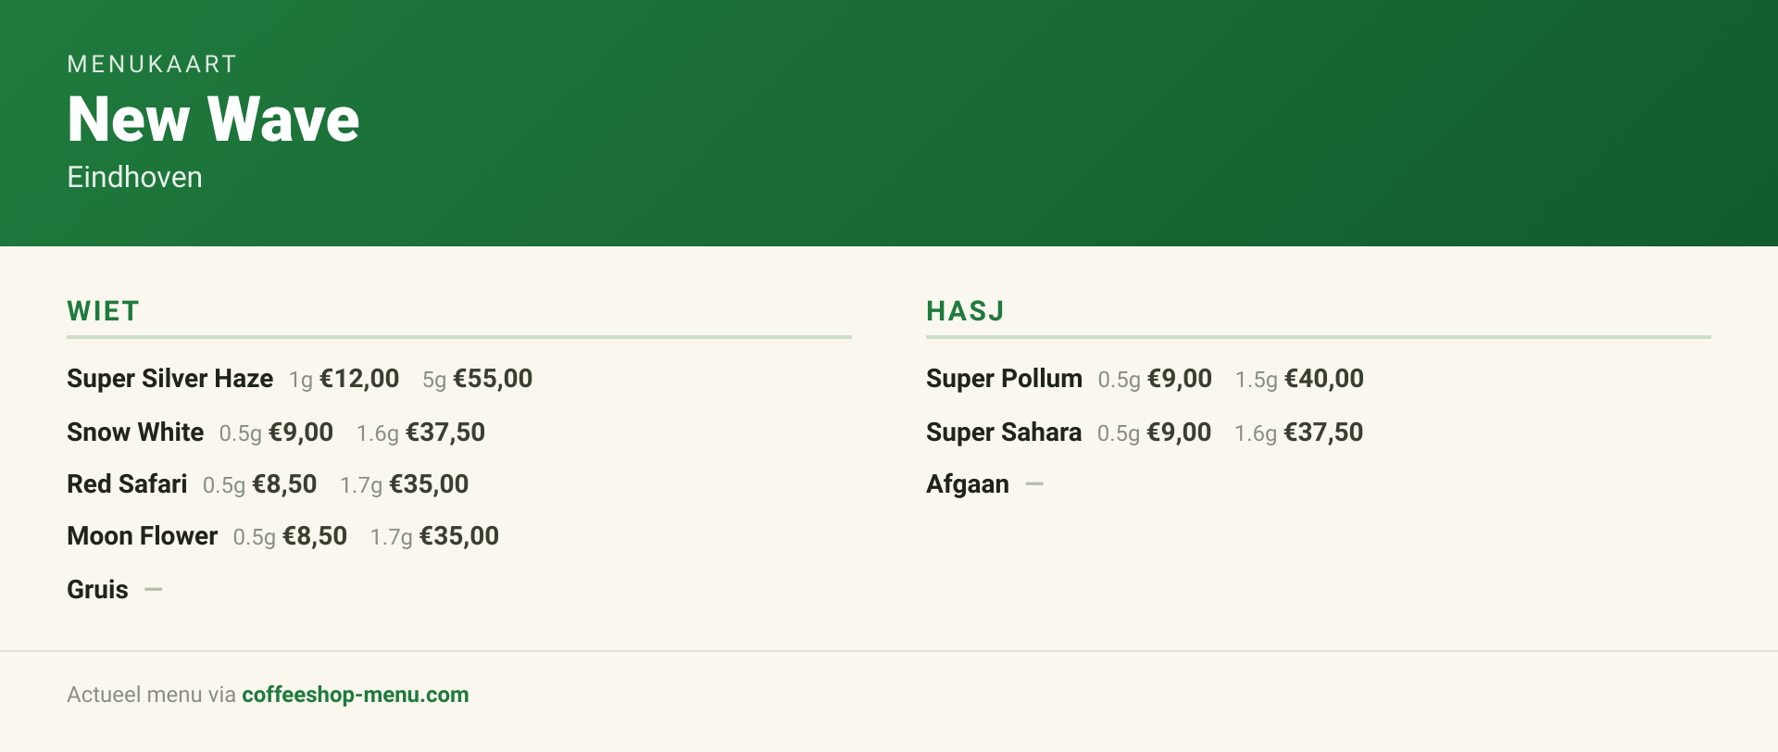The height and width of the screenshot is (752, 1778).
Task: Click the €40,00 price for Super Pollum
Action: click(x=1324, y=379)
